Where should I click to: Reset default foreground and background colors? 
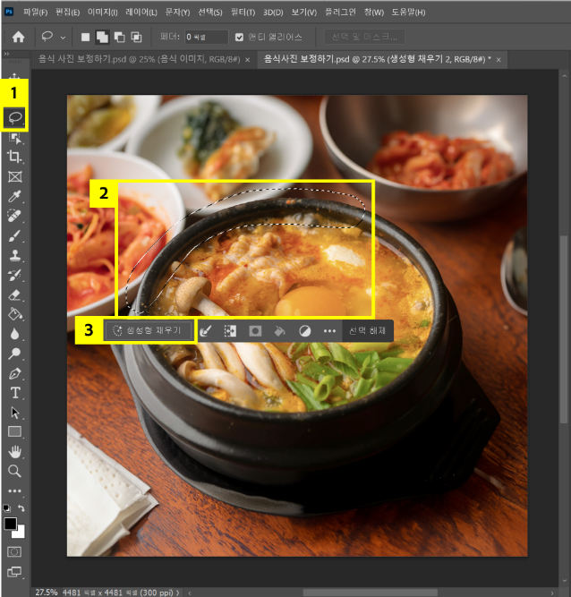pyautogui.click(x=7, y=508)
